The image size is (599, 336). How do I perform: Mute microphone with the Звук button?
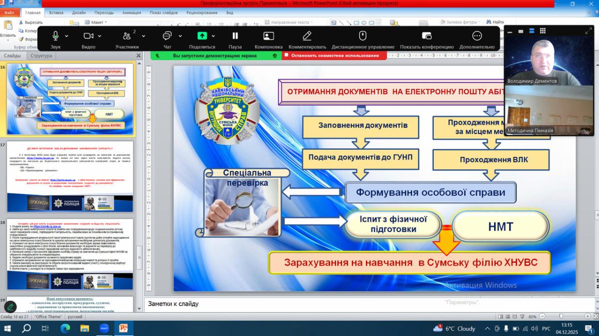[55, 36]
